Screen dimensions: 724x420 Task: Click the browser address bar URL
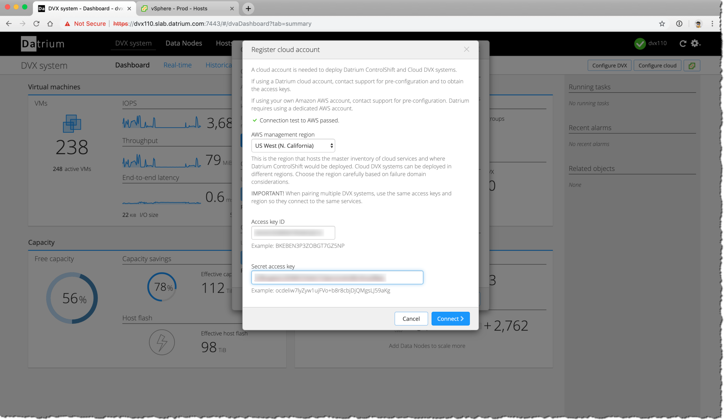212,24
